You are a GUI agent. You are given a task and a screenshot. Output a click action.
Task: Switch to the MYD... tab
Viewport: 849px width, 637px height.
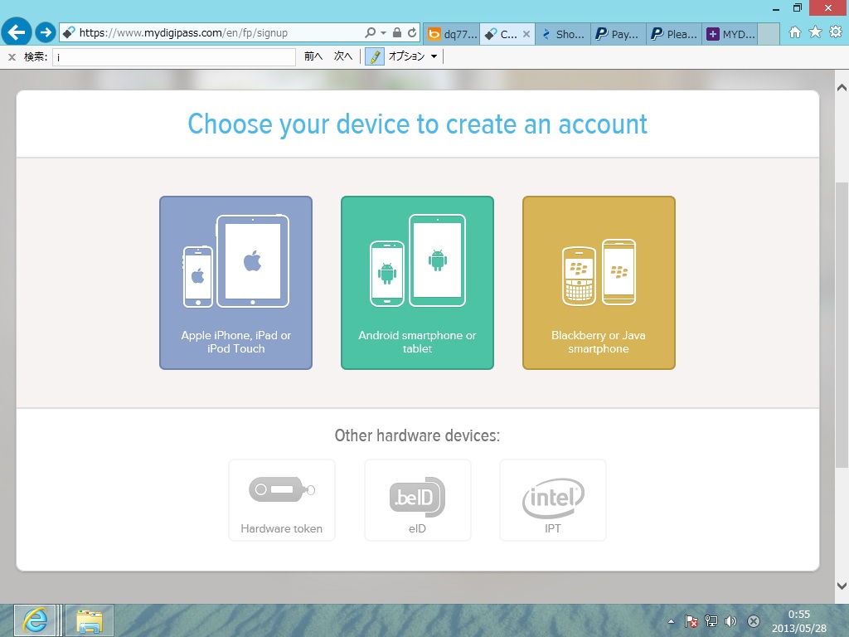730,34
